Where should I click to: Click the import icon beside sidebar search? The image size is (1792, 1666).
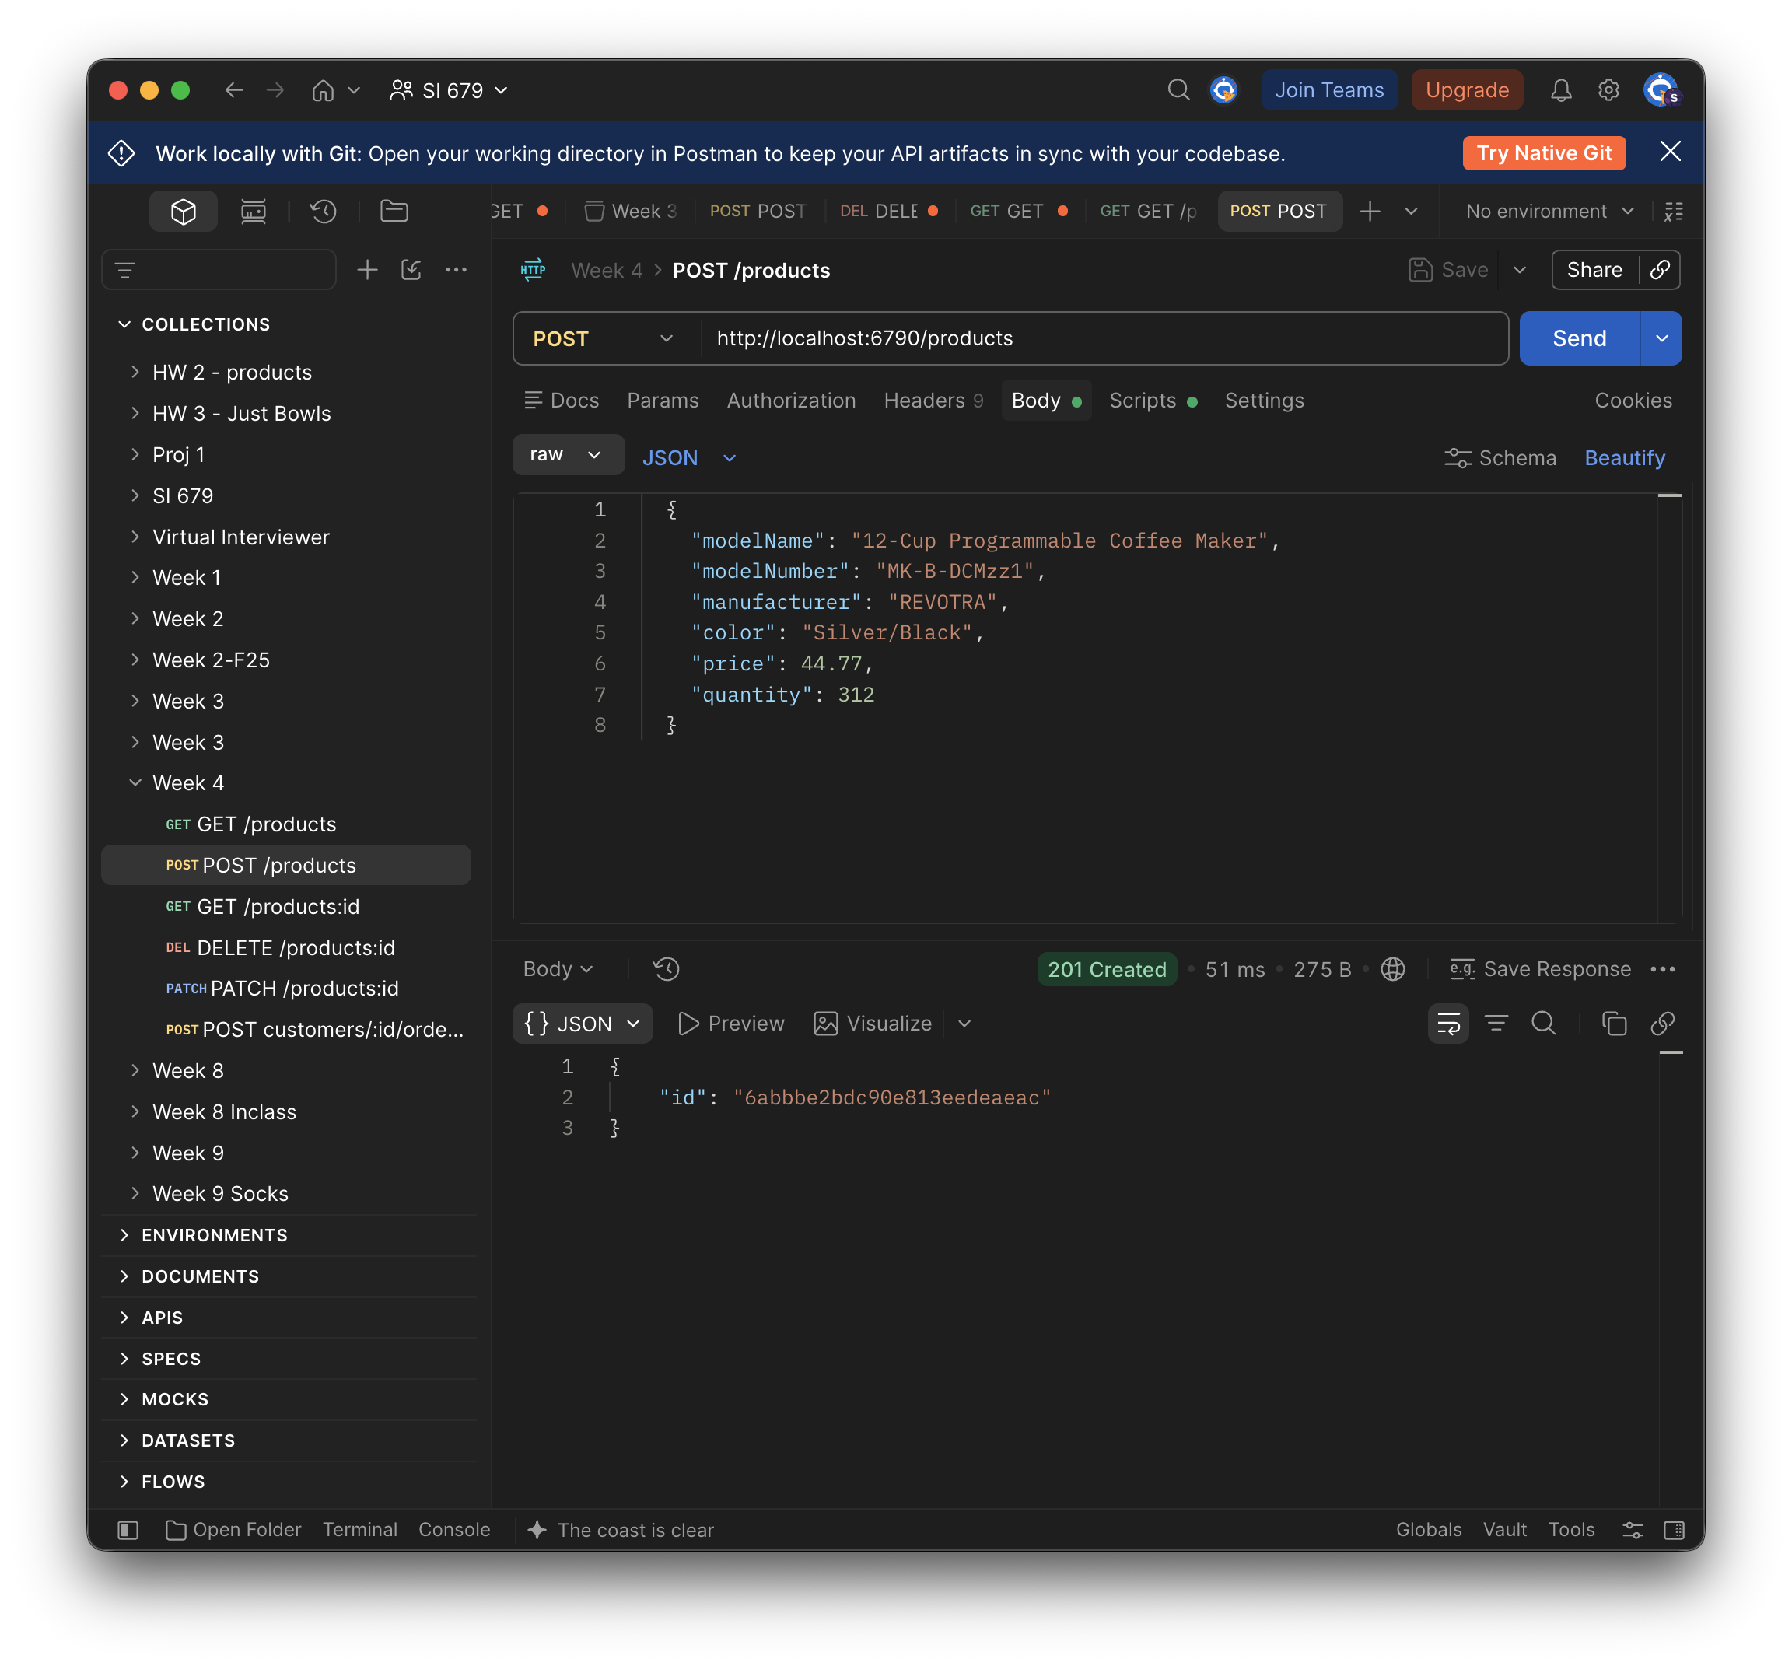click(411, 270)
